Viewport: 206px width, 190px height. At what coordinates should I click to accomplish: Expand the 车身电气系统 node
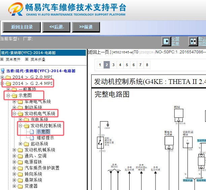[14, 102]
